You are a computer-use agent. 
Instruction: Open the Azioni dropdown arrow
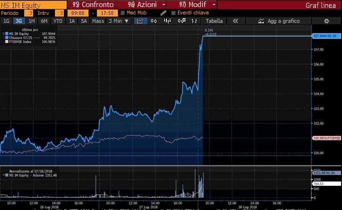(x=163, y=5)
